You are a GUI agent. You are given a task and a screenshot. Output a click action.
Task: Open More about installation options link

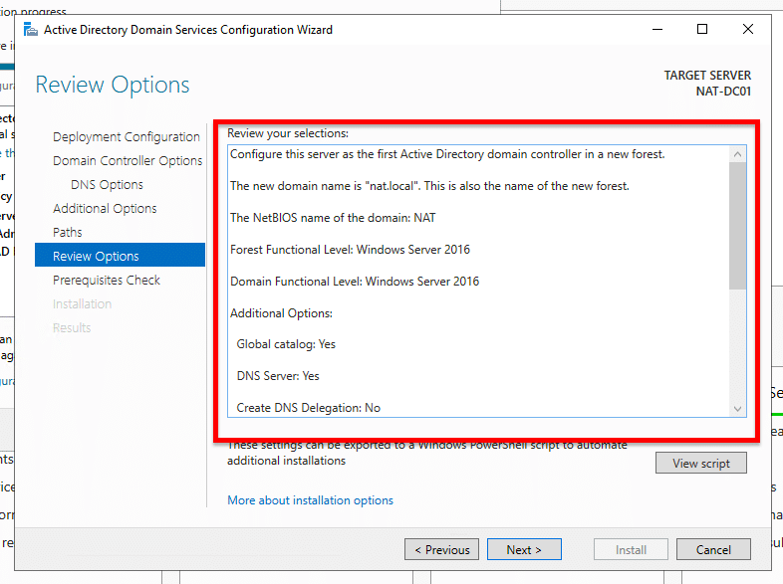pyautogui.click(x=310, y=500)
